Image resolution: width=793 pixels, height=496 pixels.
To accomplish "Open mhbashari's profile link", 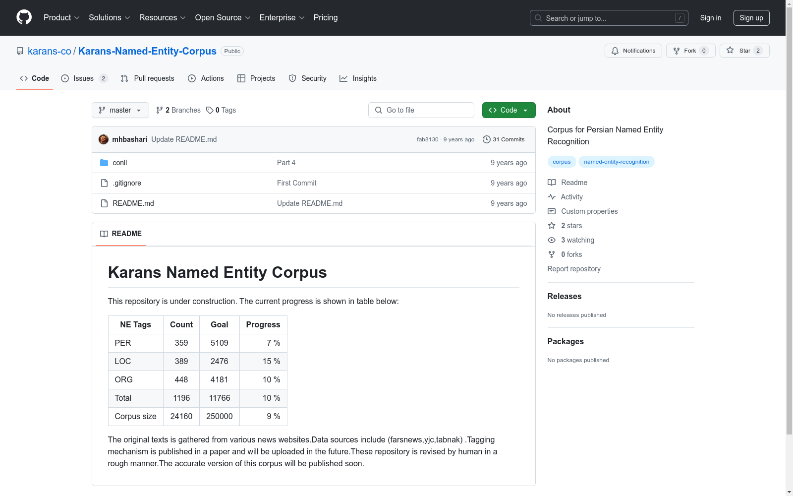I will [x=130, y=139].
